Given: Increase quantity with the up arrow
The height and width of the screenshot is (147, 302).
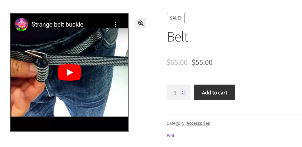Looking at the screenshot, I should 183,91.
